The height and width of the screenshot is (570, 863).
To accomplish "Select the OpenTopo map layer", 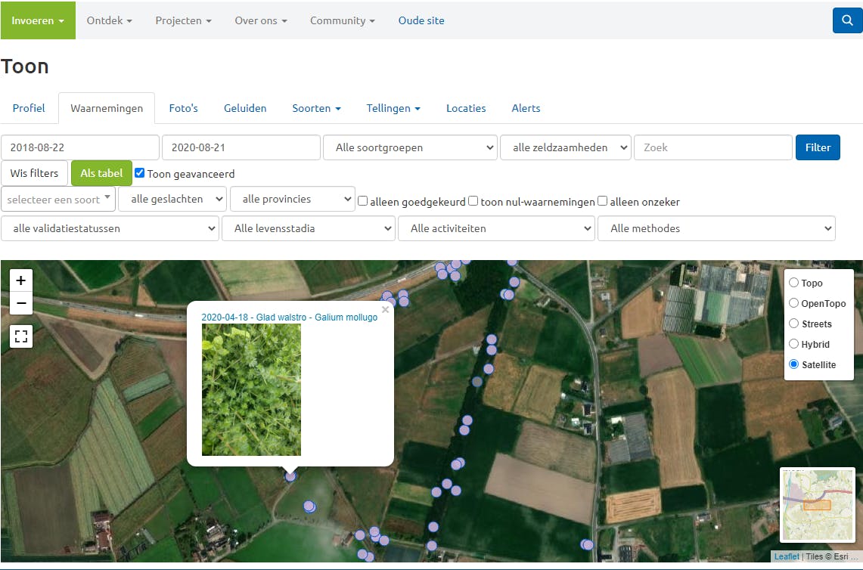I will tap(793, 302).
